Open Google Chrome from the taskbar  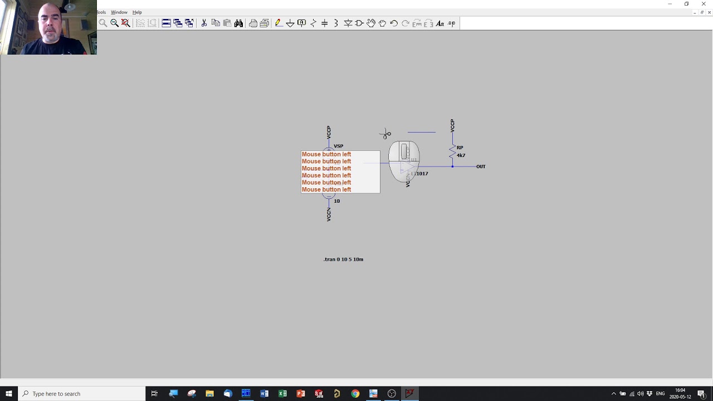tap(355, 394)
